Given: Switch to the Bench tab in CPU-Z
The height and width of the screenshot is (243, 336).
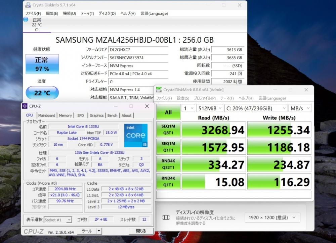Looking at the screenshot, I should point(112,115).
